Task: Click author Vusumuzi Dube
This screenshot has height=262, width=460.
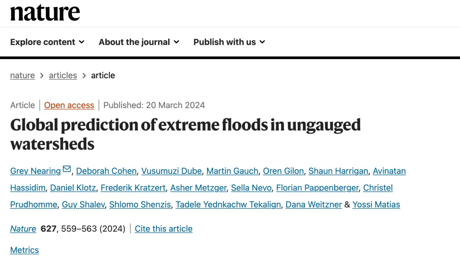Action: [x=171, y=171]
